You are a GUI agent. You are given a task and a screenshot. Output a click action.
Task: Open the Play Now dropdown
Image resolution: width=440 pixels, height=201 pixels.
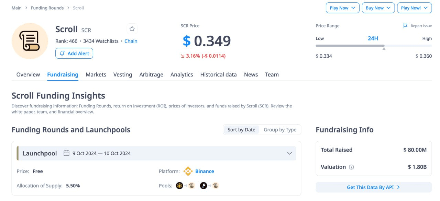tap(342, 8)
